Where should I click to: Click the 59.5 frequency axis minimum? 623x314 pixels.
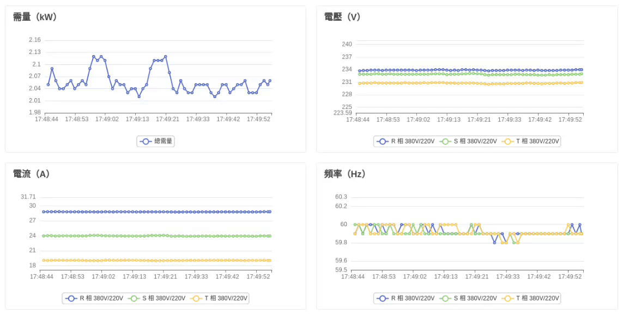coord(341,270)
